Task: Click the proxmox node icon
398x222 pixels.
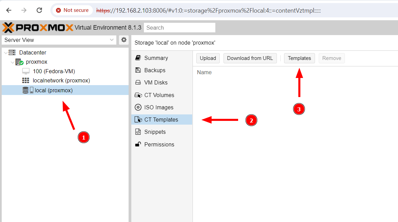Action: (19, 62)
